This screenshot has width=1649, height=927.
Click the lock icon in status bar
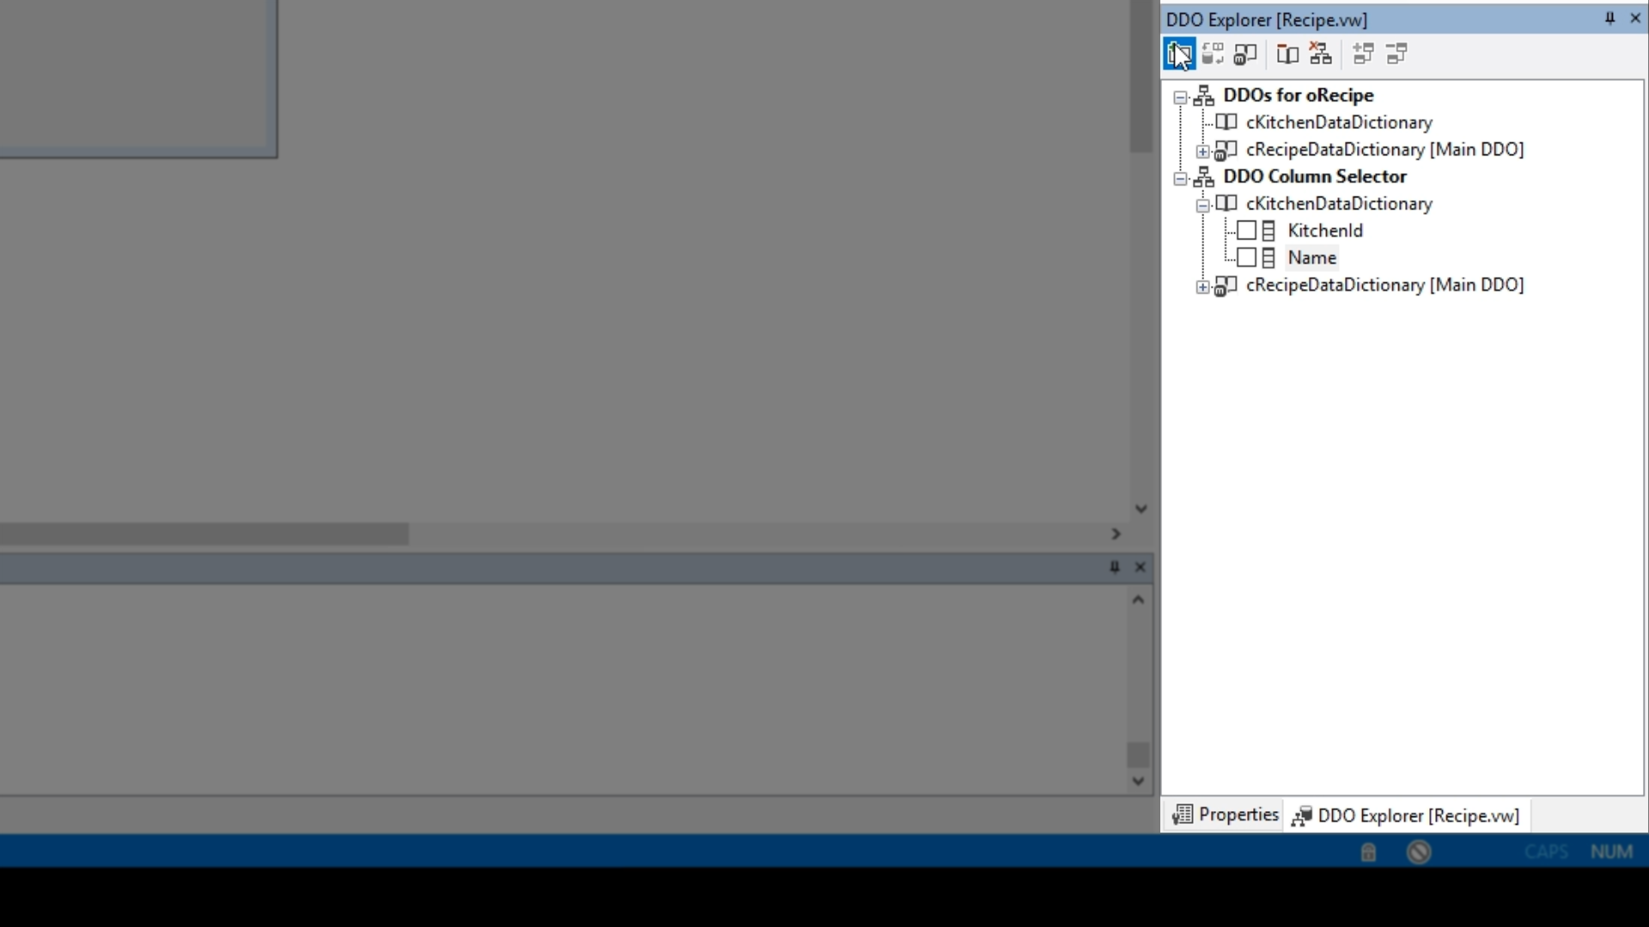pos(1368,852)
